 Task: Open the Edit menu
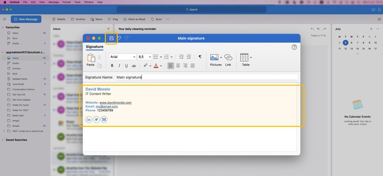(x=33, y=2)
